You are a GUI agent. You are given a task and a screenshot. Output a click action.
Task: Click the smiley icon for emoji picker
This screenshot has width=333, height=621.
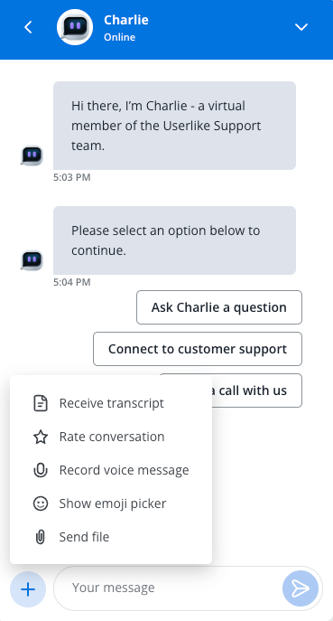pos(41,503)
